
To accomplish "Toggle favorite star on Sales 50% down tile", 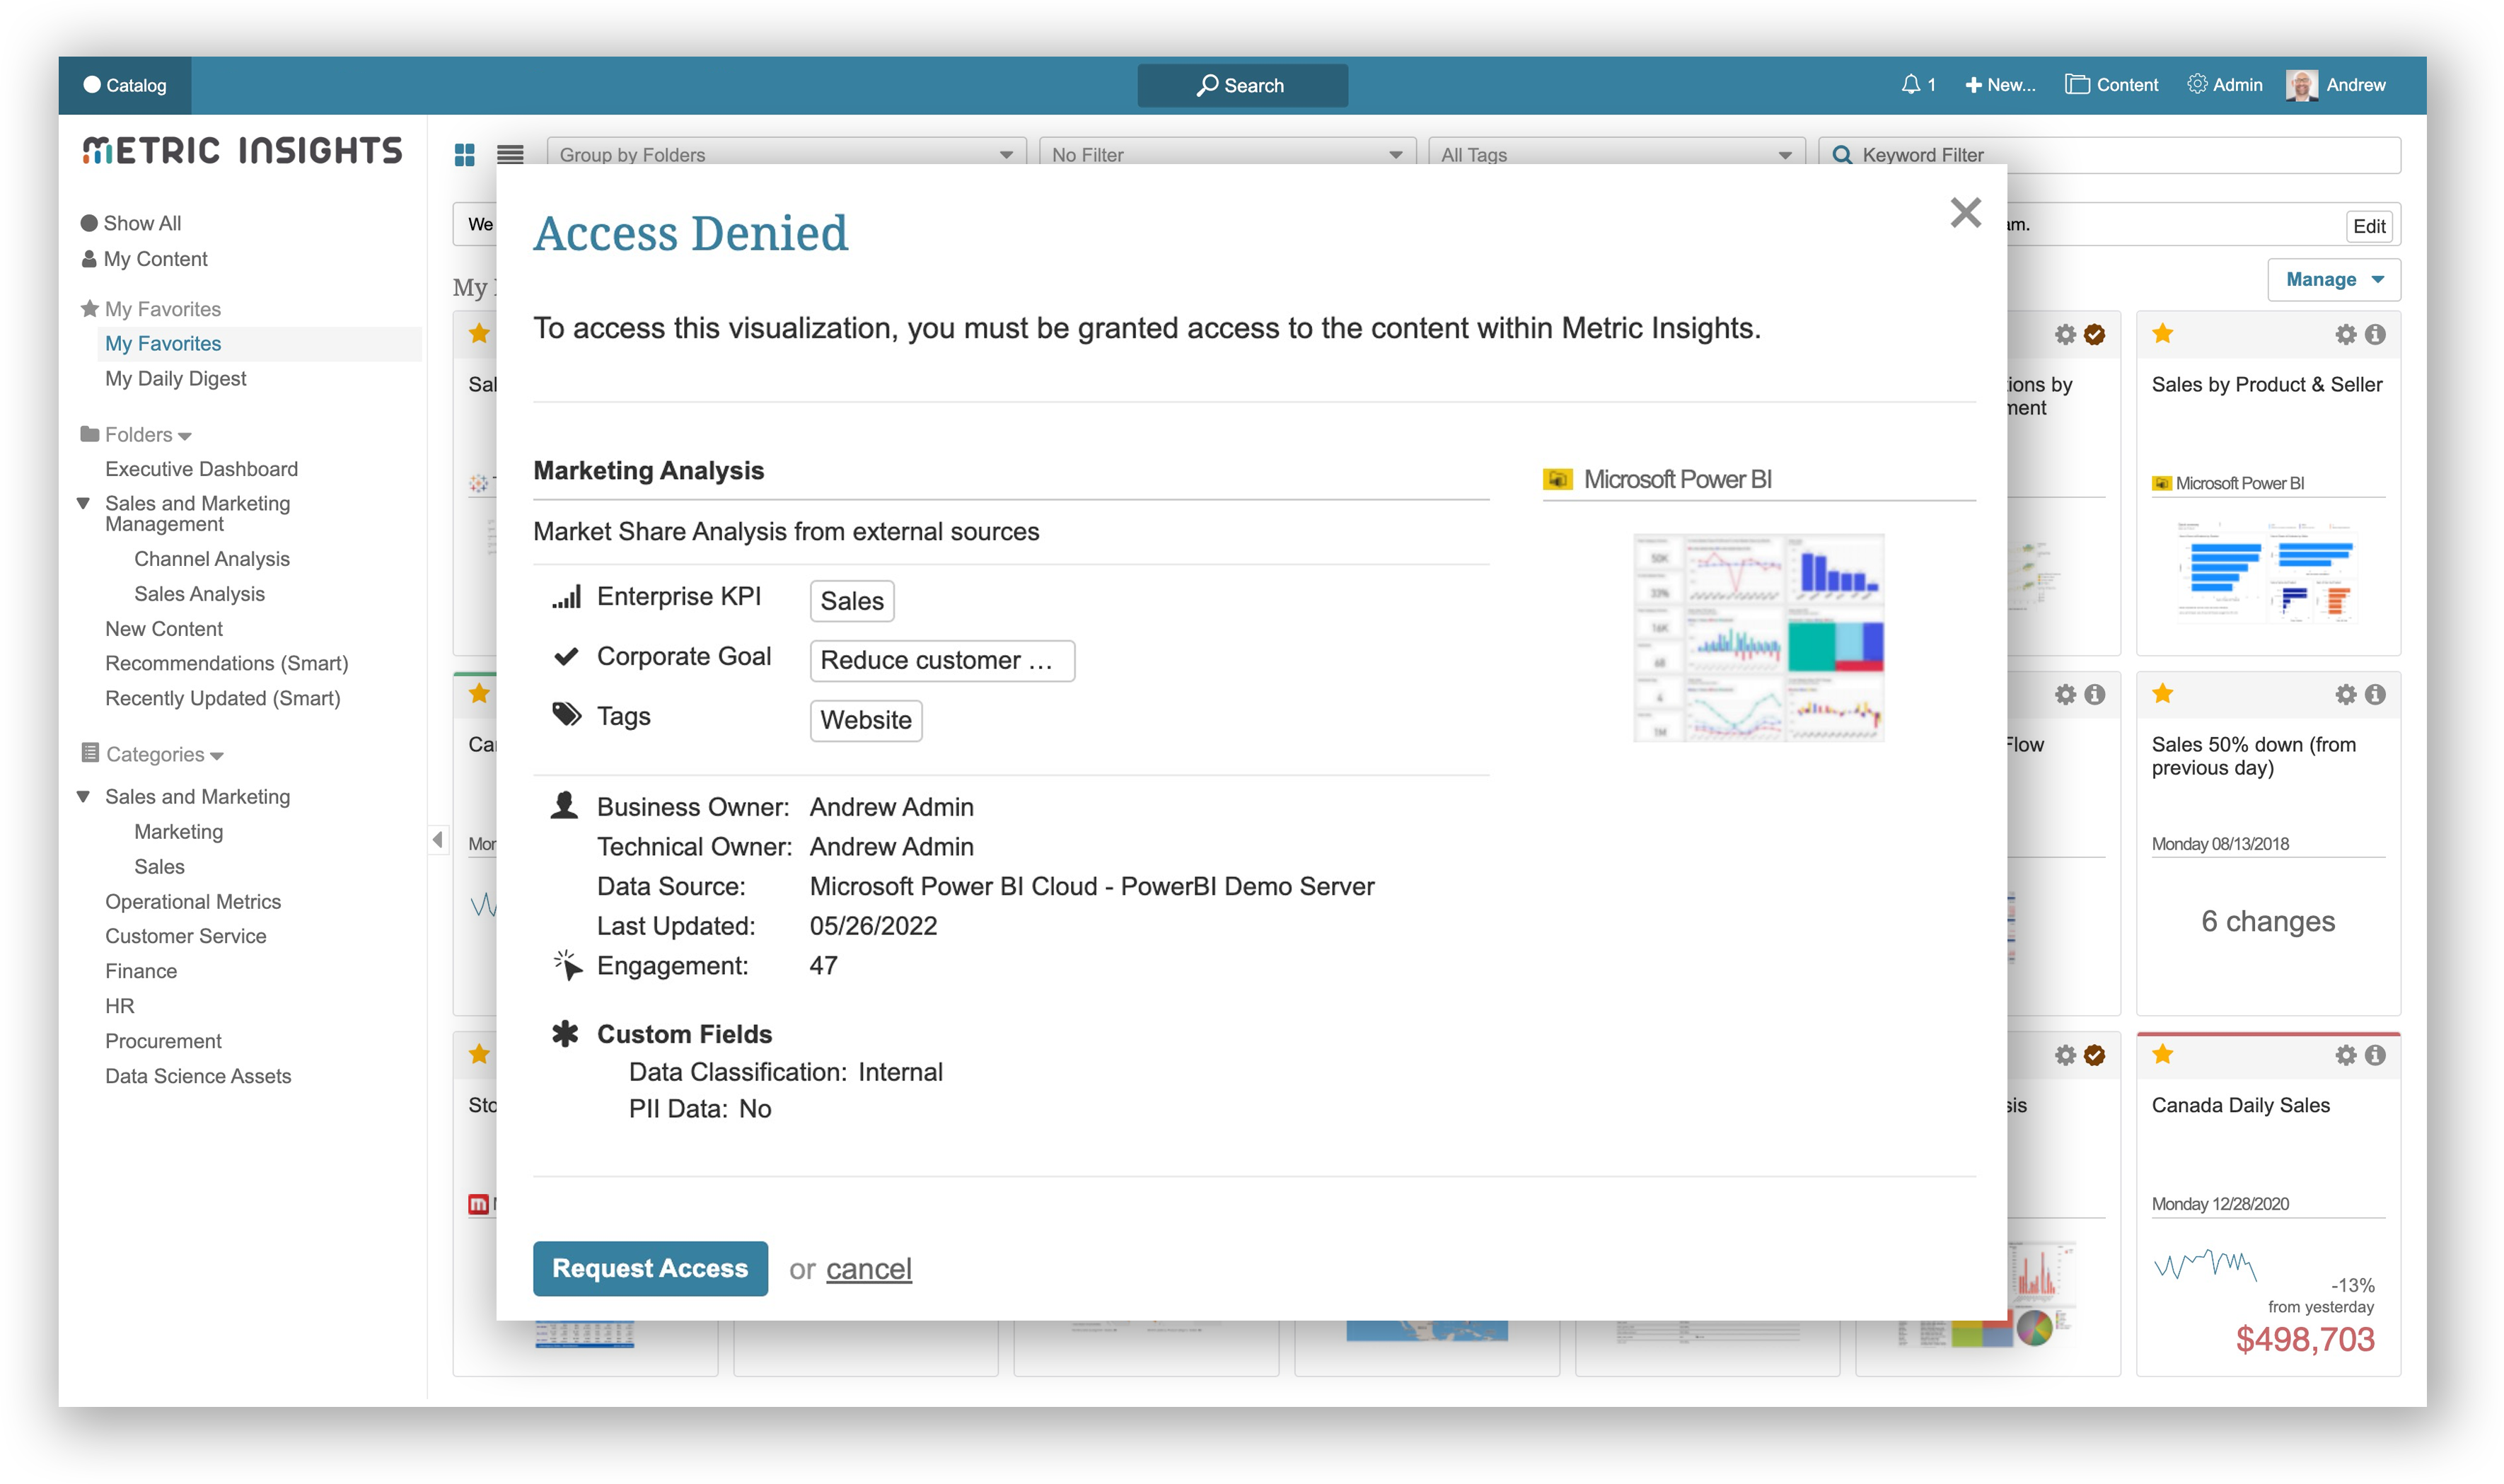I will click(2162, 693).
